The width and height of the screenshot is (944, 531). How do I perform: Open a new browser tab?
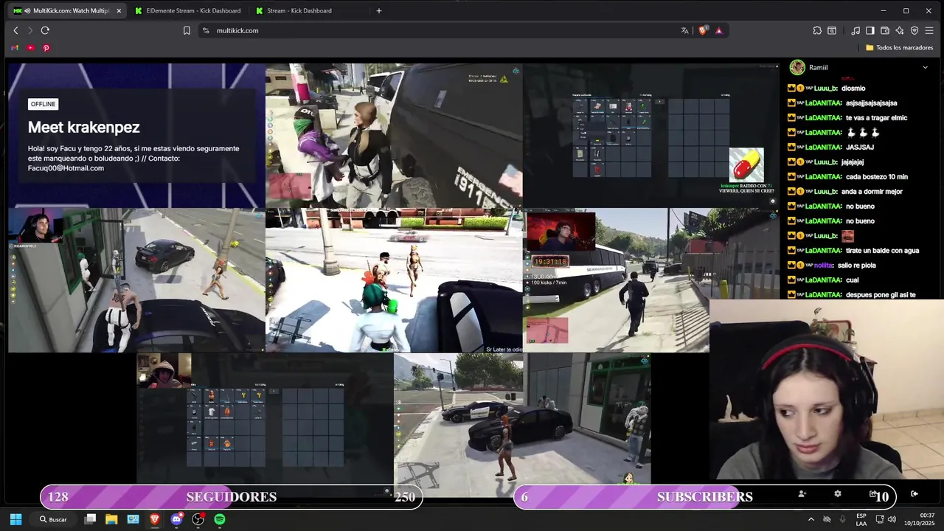tap(379, 10)
